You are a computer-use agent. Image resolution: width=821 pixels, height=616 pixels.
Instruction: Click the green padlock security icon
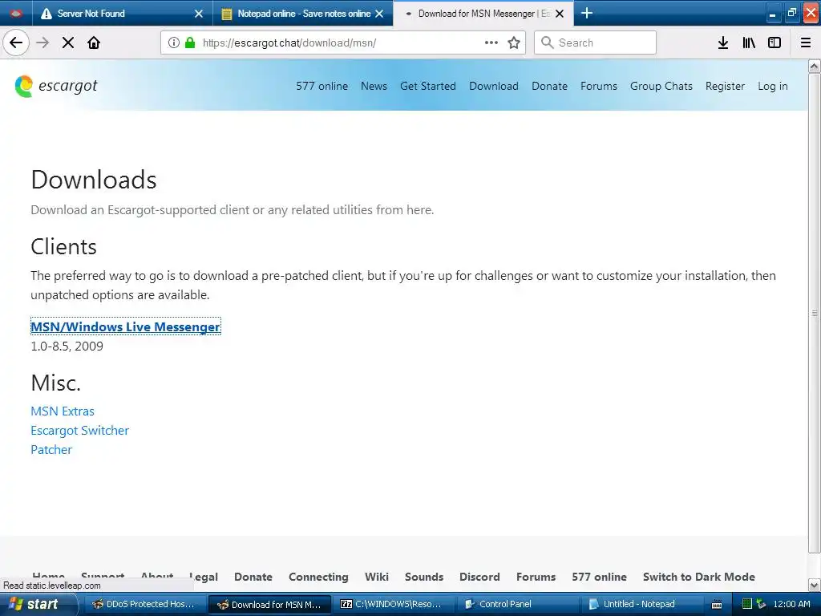(189, 43)
